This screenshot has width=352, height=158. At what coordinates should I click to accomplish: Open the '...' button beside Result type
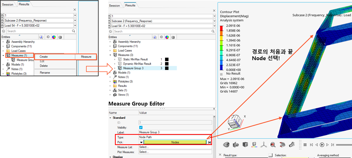pos(270,155)
